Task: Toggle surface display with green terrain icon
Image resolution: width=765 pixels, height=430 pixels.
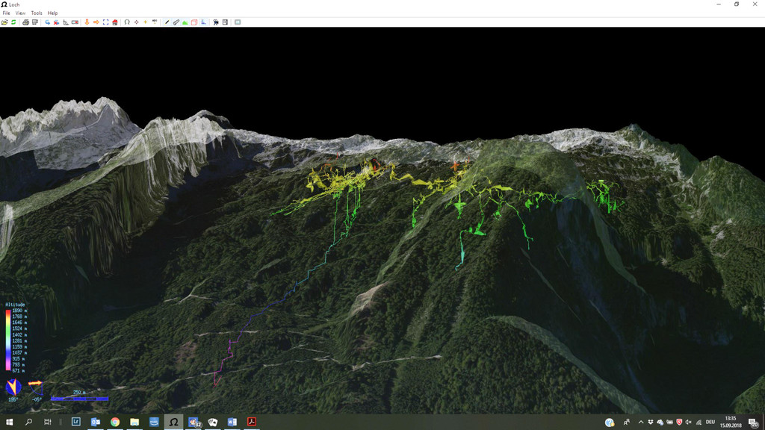Action: click(x=185, y=22)
